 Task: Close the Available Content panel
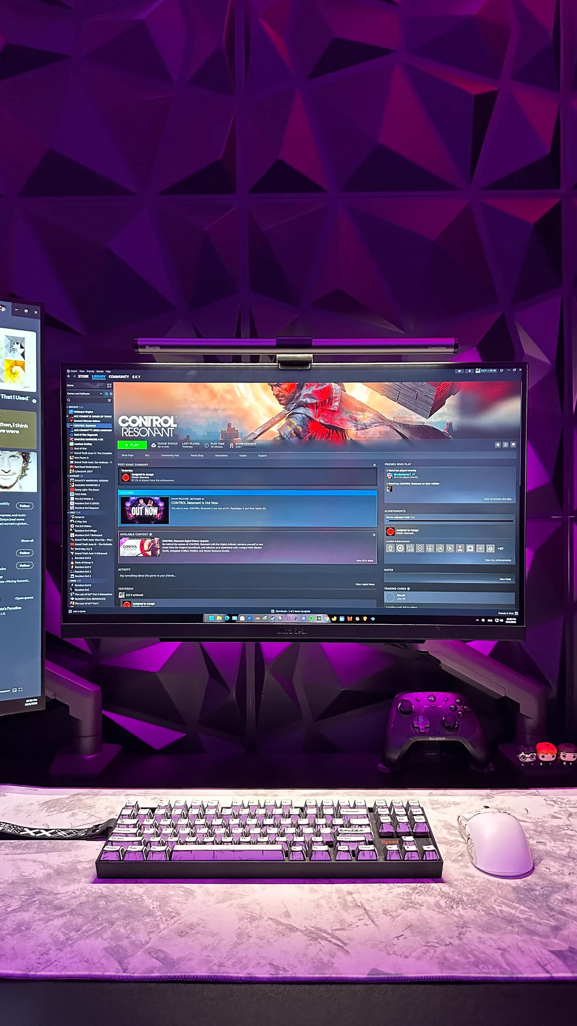coord(374,535)
